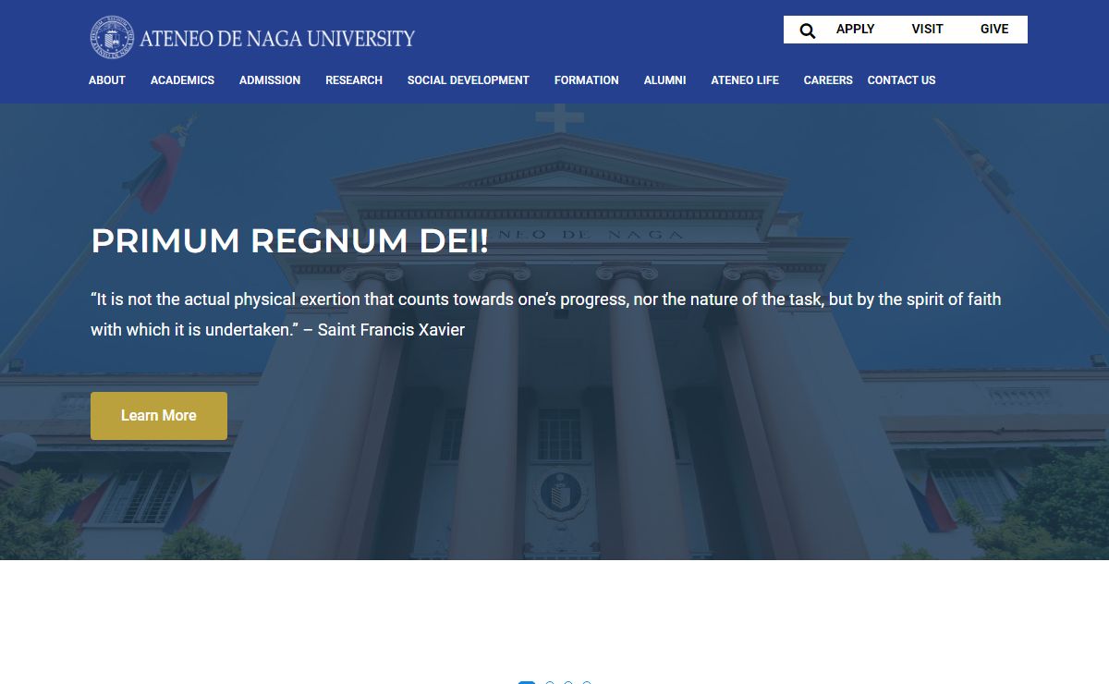Screen dimensions: 1109x684
Task: Select the ALUMNI menu item
Action: click(x=665, y=80)
